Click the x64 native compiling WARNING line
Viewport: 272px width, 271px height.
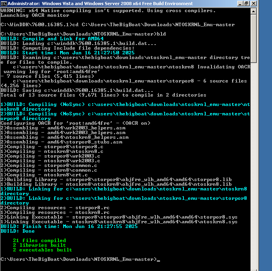click(113, 11)
